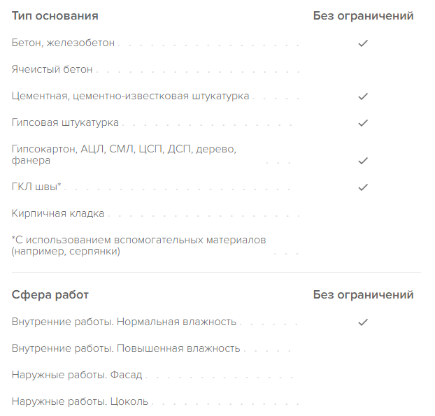Click Без ограничений header in Сфера работ
This screenshot has width=435, height=416.
363,295
